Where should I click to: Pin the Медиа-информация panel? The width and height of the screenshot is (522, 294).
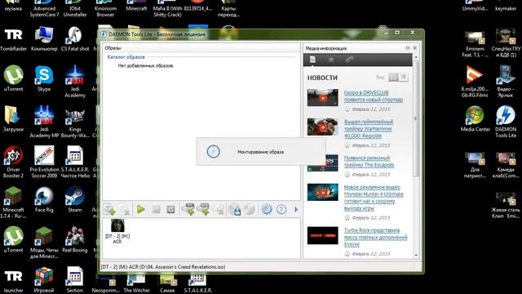click(x=408, y=48)
